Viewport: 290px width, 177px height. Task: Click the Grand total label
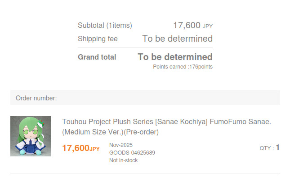97,57
